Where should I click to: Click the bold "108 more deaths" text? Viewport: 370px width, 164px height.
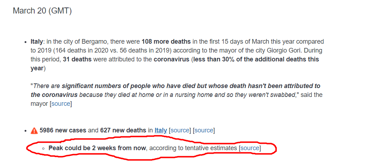click(166, 42)
